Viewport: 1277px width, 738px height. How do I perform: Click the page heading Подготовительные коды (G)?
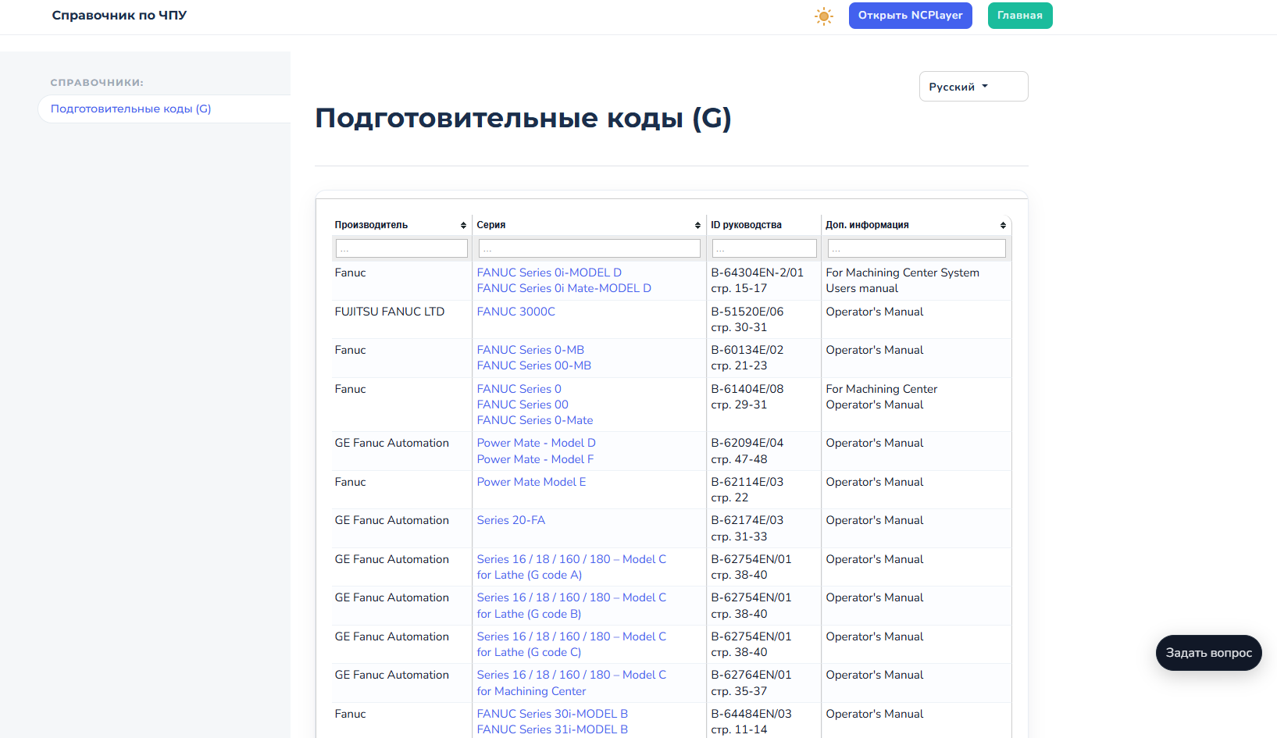[x=523, y=118]
